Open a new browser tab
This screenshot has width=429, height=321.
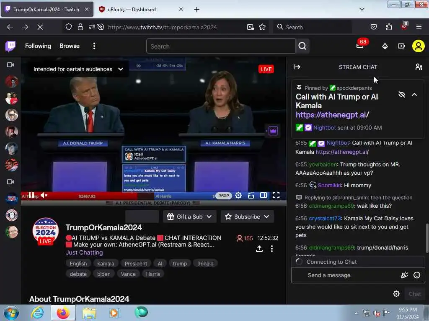coord(197,10)
